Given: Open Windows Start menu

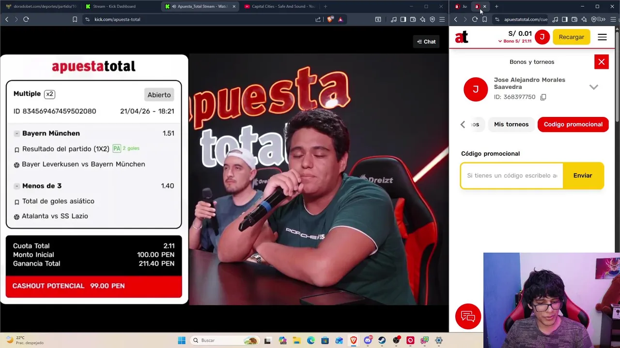Looking at the screenshot, I should pos(182,340).
